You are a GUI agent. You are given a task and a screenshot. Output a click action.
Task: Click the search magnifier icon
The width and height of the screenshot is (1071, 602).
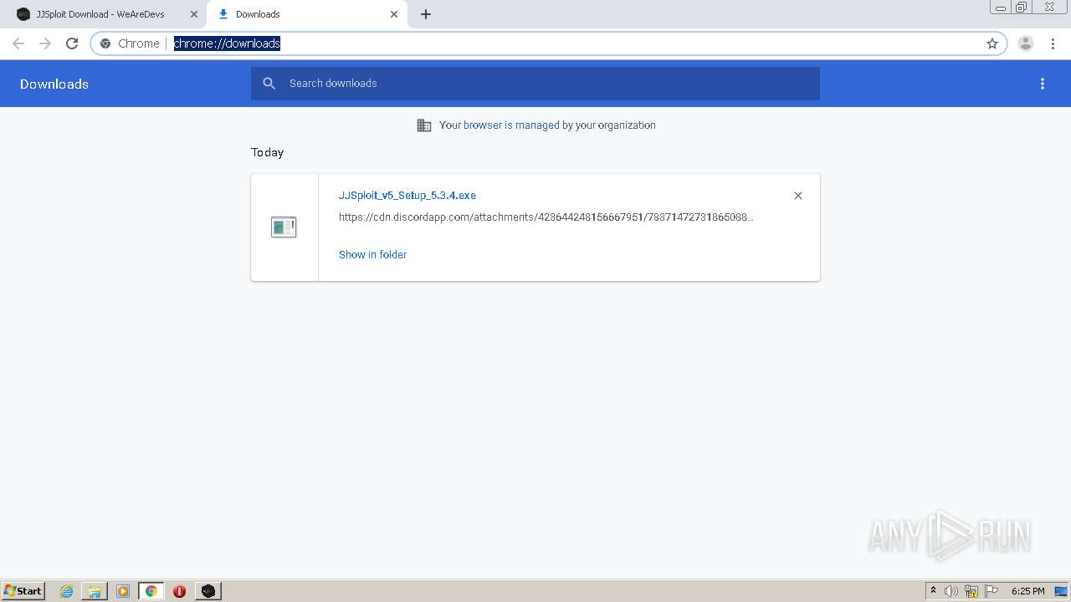(269, 84)
